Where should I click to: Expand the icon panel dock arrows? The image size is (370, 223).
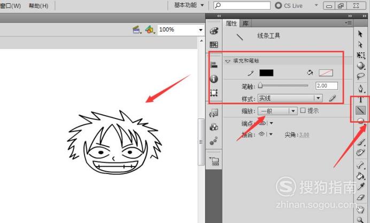coord(219,16)
